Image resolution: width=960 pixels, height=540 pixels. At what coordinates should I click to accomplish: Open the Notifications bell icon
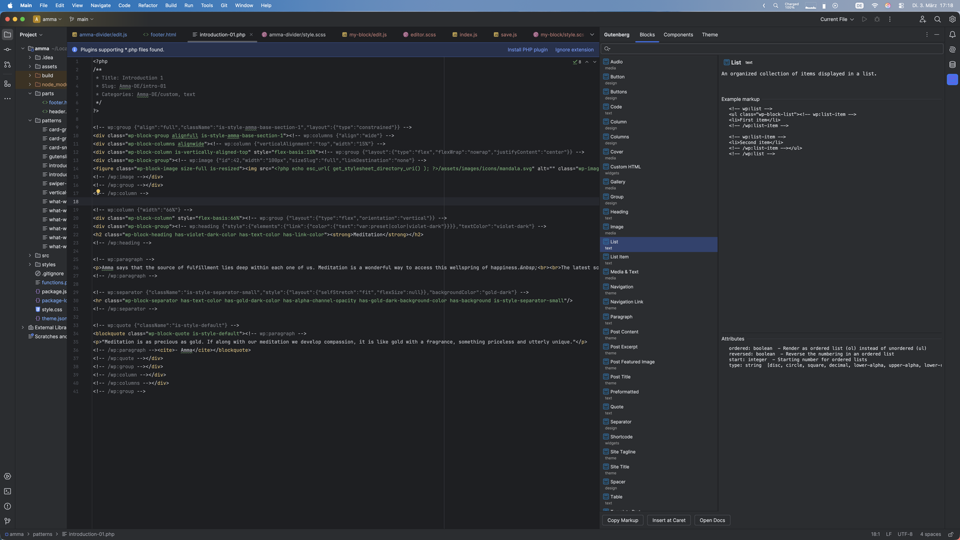click(x=952, y=34)
